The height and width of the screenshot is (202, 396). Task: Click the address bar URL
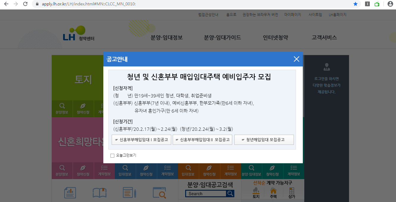coord(89,4)
